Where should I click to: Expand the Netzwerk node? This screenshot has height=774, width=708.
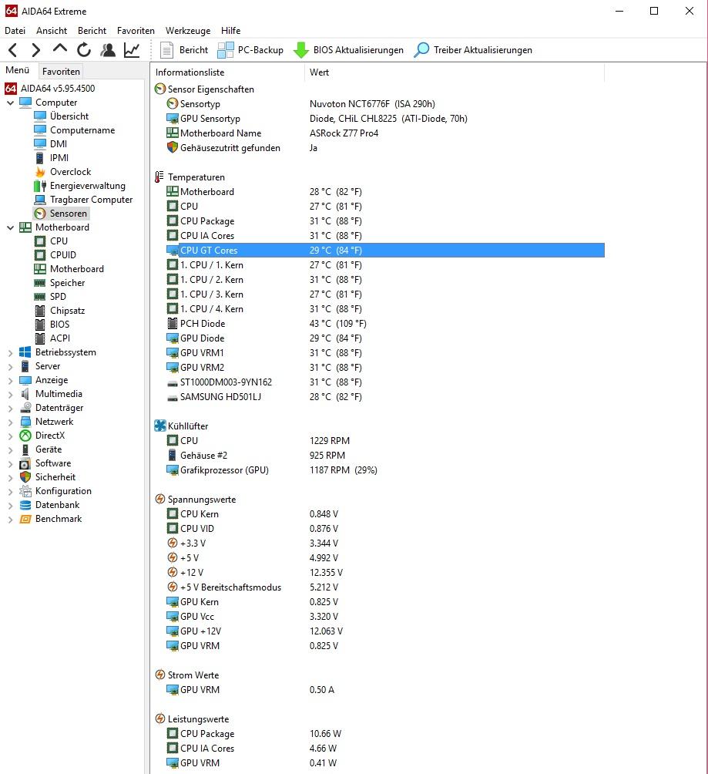[x=10, y=422]
